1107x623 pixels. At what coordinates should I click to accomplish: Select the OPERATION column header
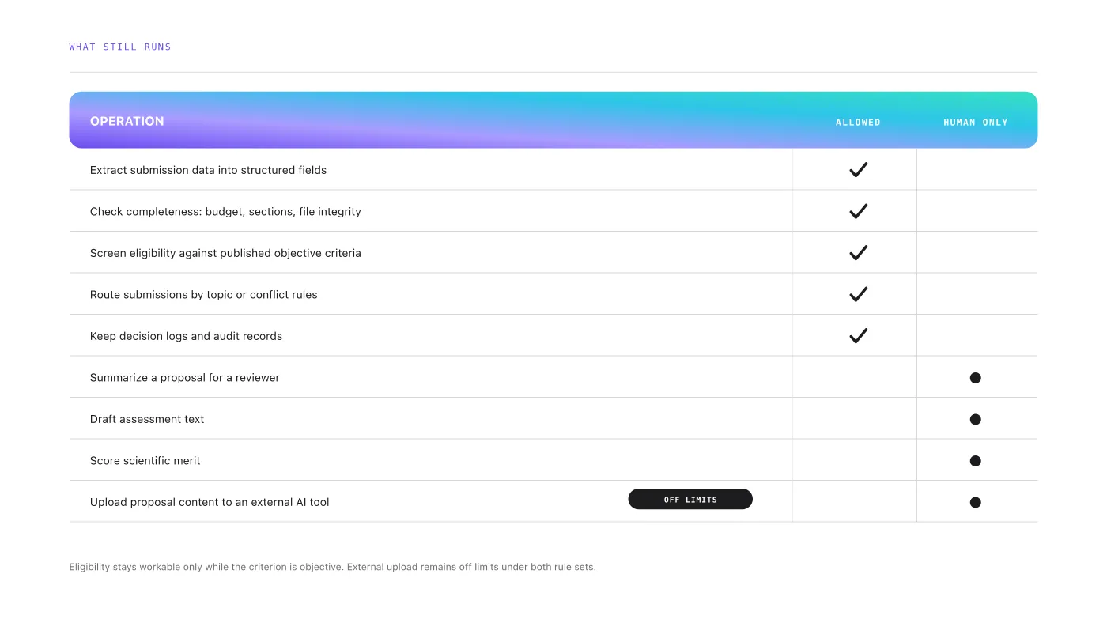pyautogui.click(x=127, y=121)
